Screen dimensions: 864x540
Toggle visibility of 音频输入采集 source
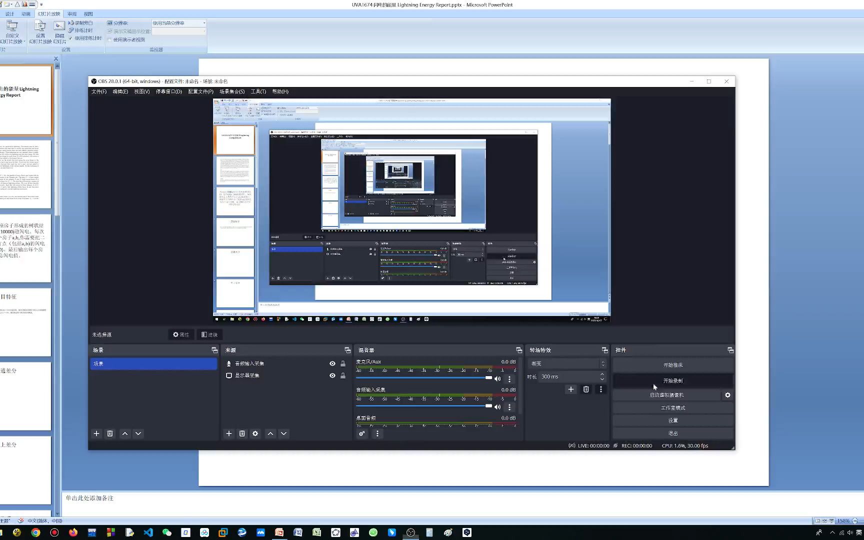pyautogui.click(x=332, y=363)
